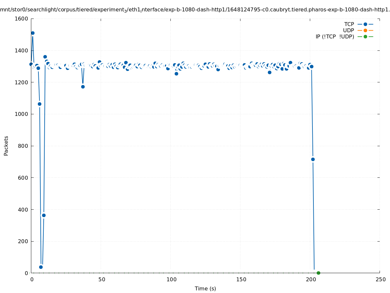The image size is (390, 293).
Task: Click the green data point at zero packets
Action: (318, 273)
